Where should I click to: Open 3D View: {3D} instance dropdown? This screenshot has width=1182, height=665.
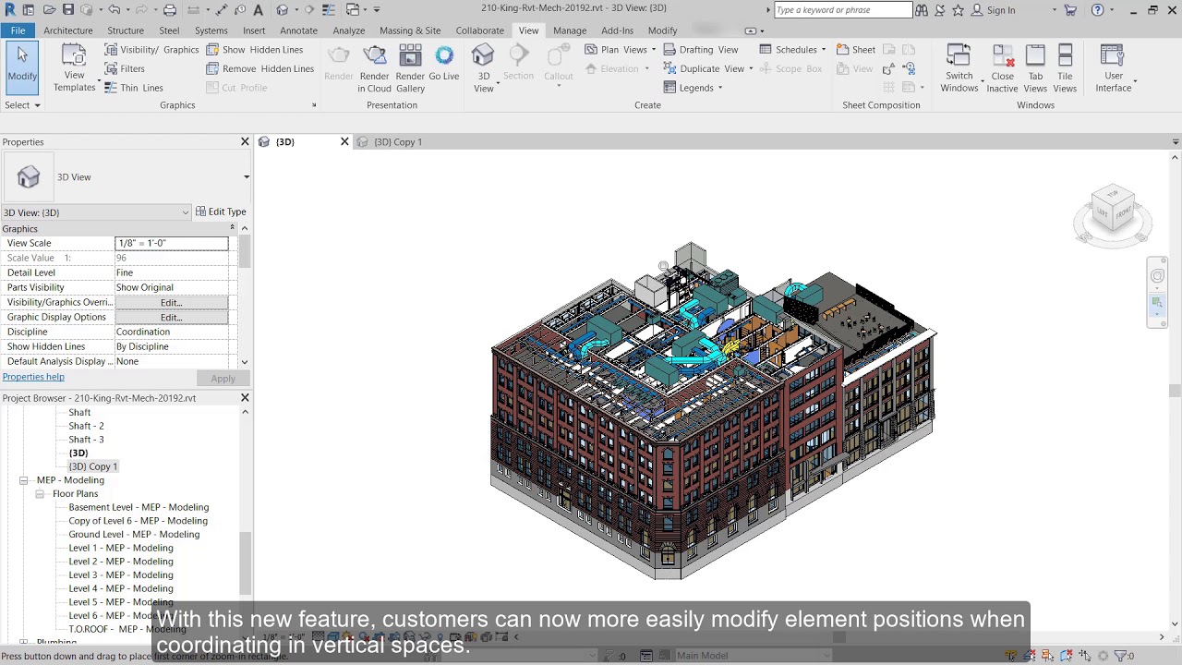pos(96,212)
